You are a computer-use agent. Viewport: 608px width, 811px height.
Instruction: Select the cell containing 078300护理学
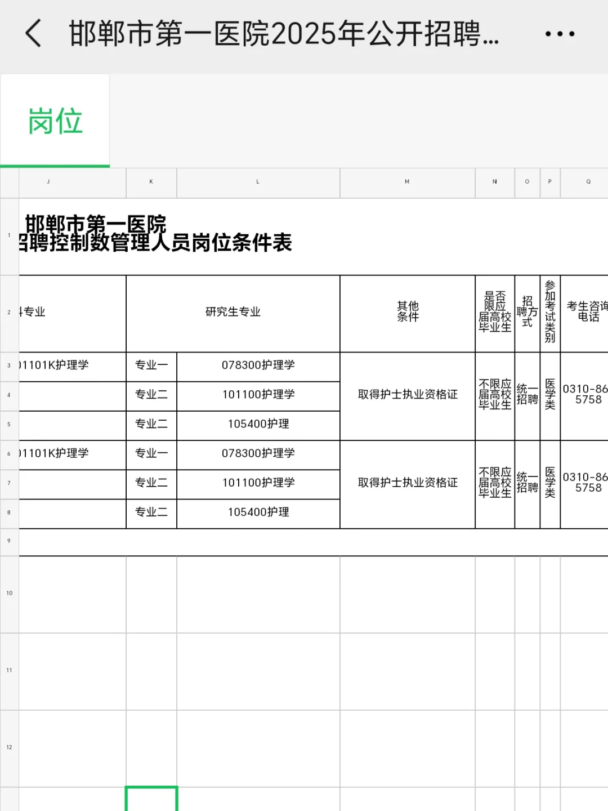(x=258, y=366)
